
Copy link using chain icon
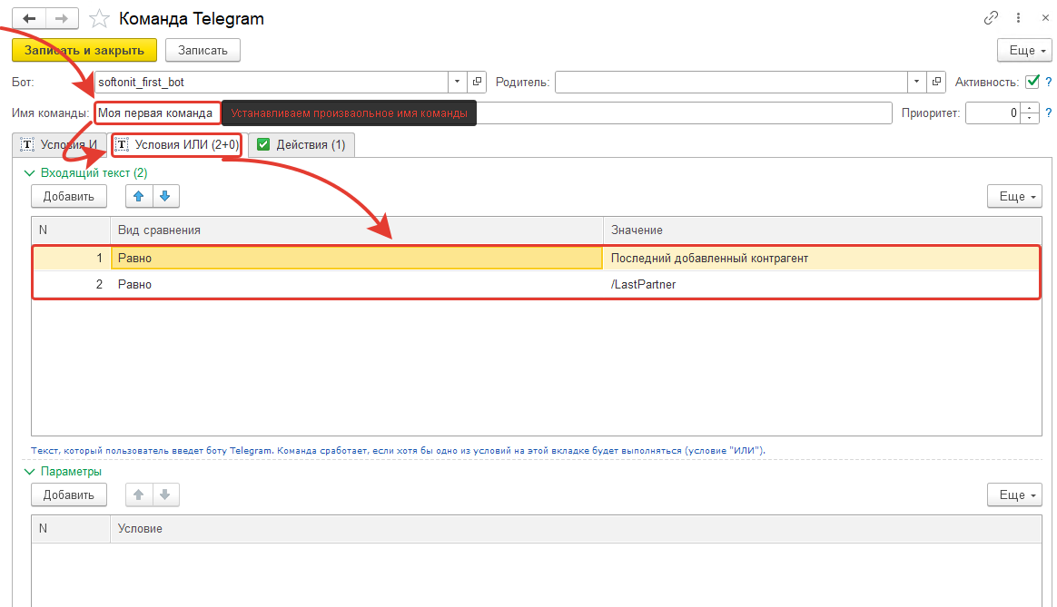tap(991, 18)
